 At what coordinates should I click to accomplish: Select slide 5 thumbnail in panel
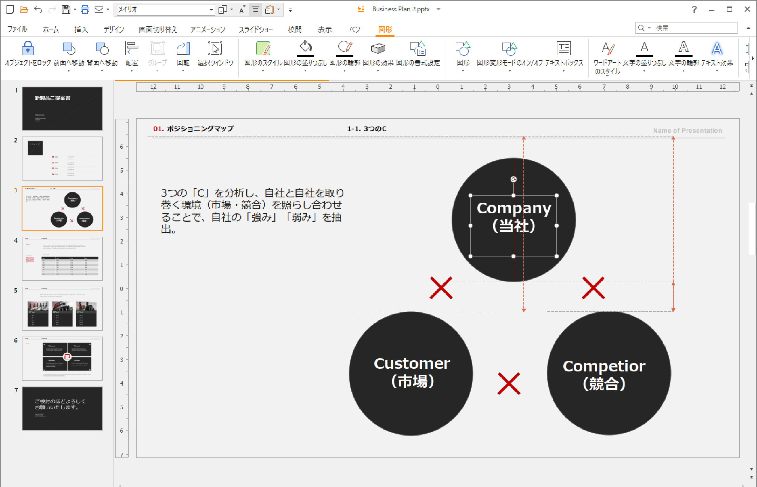(62, 309)
